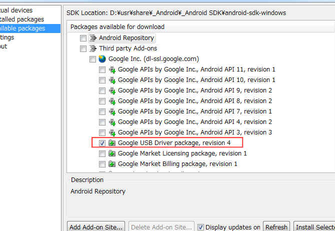Enable the Third party Add-ons checkbox

pyautogui.click(x=83, y=48)
